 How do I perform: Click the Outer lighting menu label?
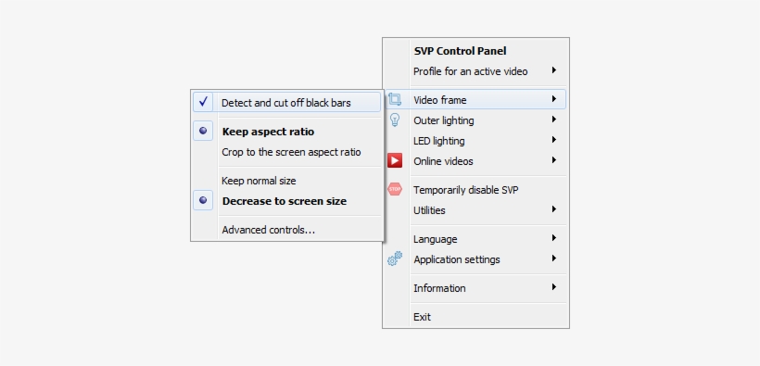444,120
